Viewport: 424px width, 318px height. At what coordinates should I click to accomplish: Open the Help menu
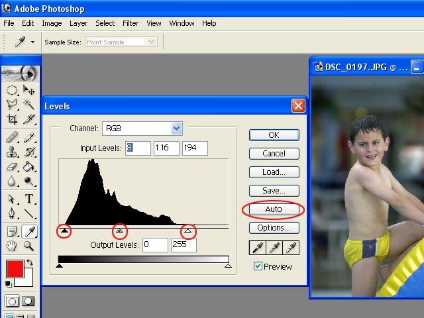209,23
